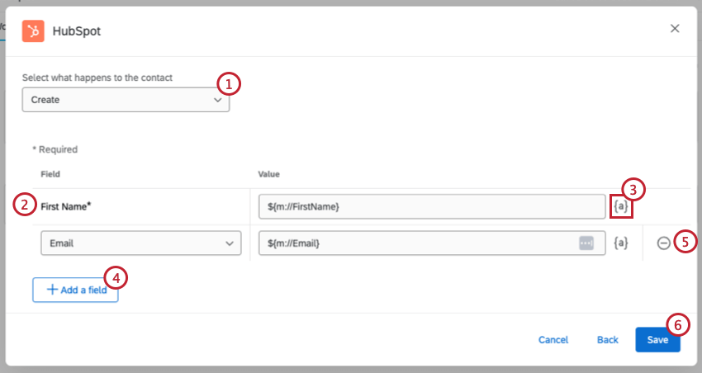
Task: Close the HubSpot dialog with the X
Action: [x=675, y=29]
